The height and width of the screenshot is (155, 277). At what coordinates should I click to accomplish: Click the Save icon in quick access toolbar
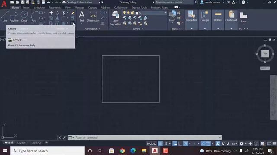(x=23, y=2)
